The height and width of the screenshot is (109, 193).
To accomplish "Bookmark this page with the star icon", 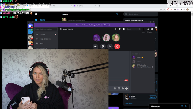I will [x=164, y=9].
